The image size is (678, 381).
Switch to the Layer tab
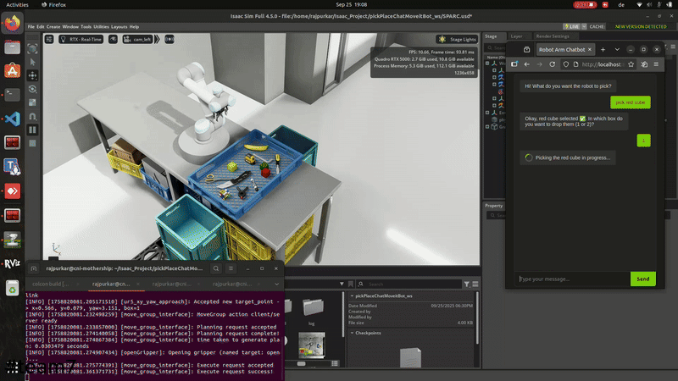(516, 36)
